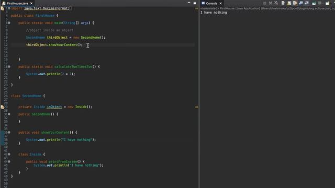Click class name 'FirstHouse' on line 4
Viewport: 335px width, 188px height.
click(45, 16)
